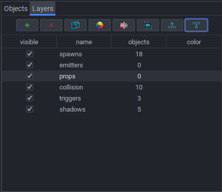Sort by the color column header
Image resolution: width=222 pixels, height=192 pixels.
coord(194,42)
